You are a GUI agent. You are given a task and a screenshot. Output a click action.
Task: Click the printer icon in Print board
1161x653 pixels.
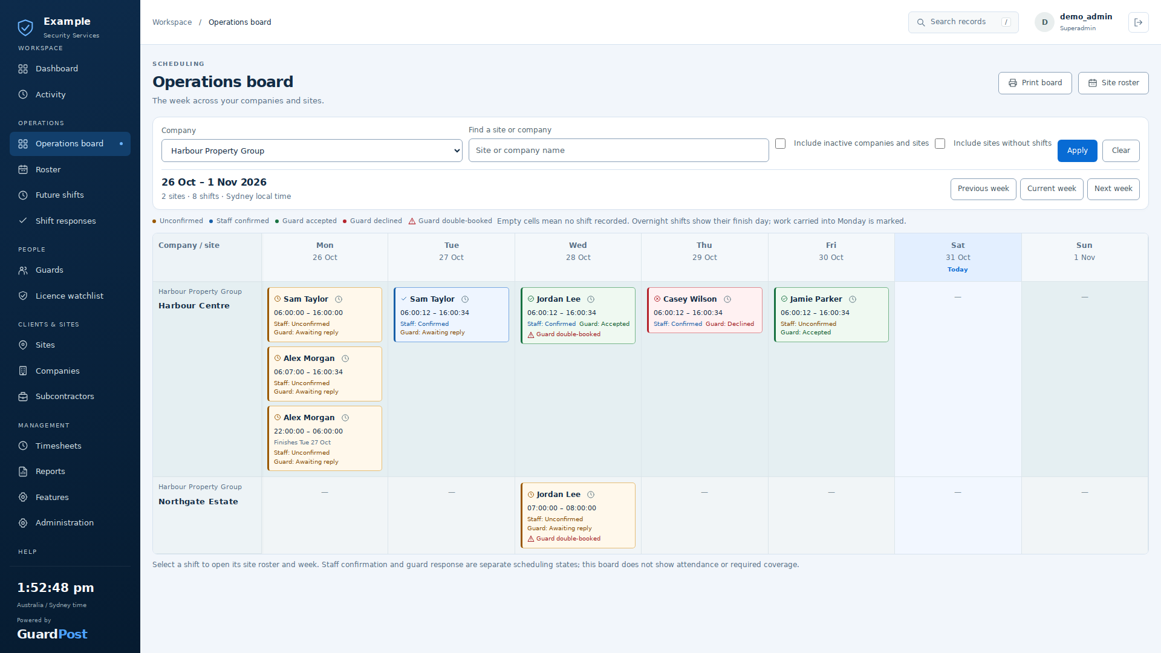click(1012, 83)
